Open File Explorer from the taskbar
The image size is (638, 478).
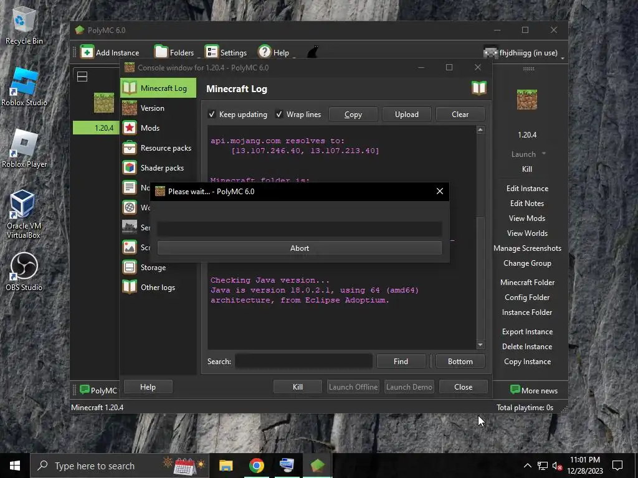click(226, 466)
